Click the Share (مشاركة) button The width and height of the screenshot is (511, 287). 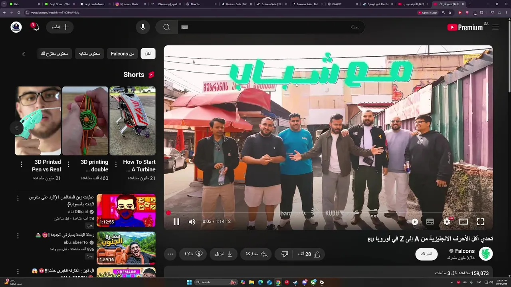256,254
